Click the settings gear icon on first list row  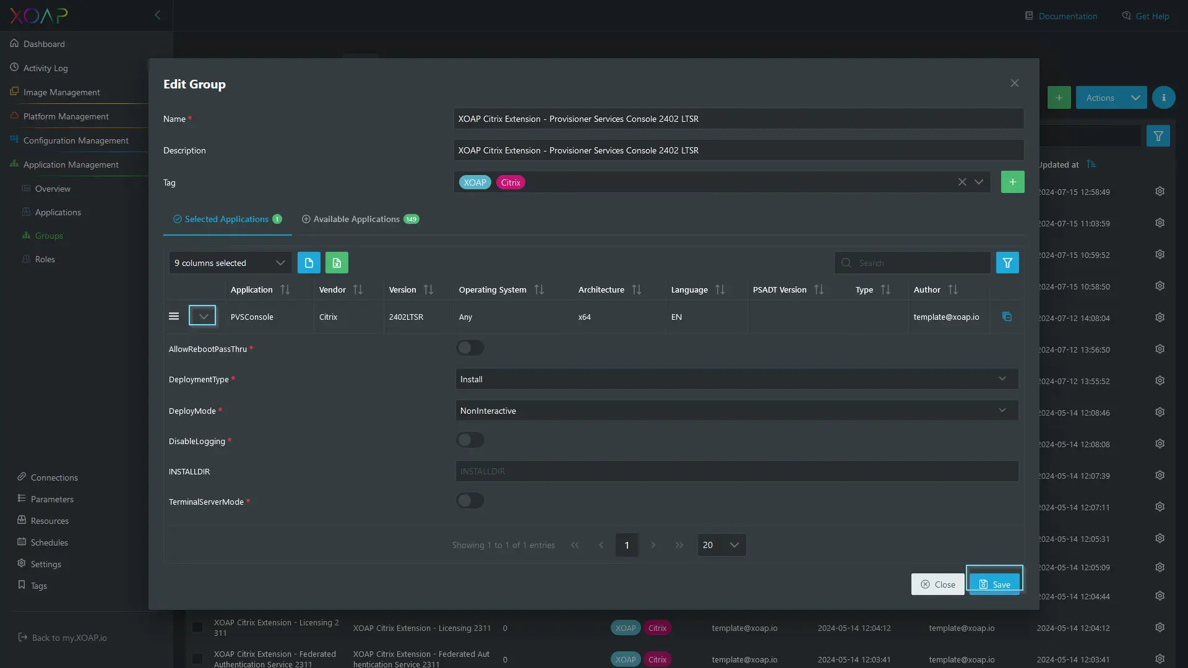pyautogui.click(x=1160, y=191)
